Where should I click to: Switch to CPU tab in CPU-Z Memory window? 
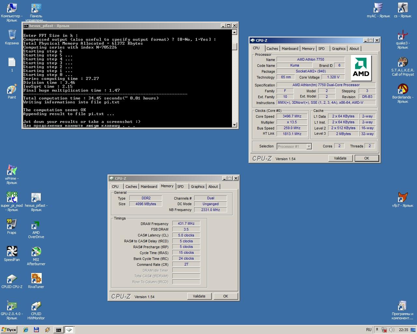coord(115,187)
